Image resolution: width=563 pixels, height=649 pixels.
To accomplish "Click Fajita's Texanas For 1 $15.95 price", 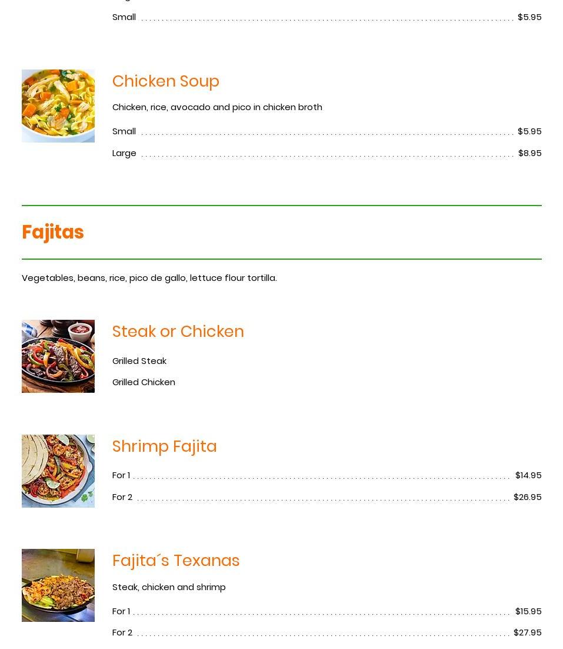I will tap(528, 611).
